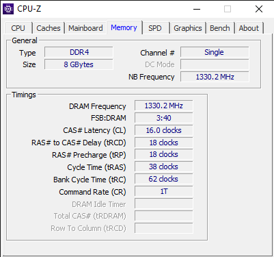
Task: Click the "Size" label
Action: (29, 64)
